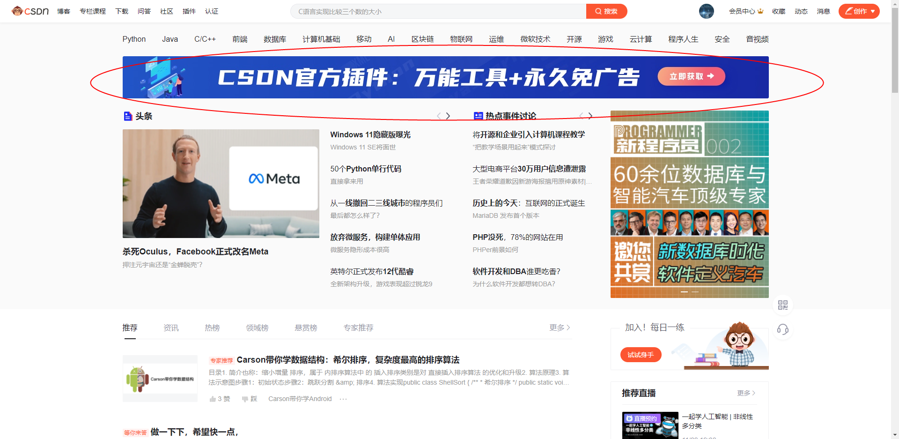This screenshot has height=439, width=899.
Task: Open 认证 in top navigation
Action: (212, 11)
